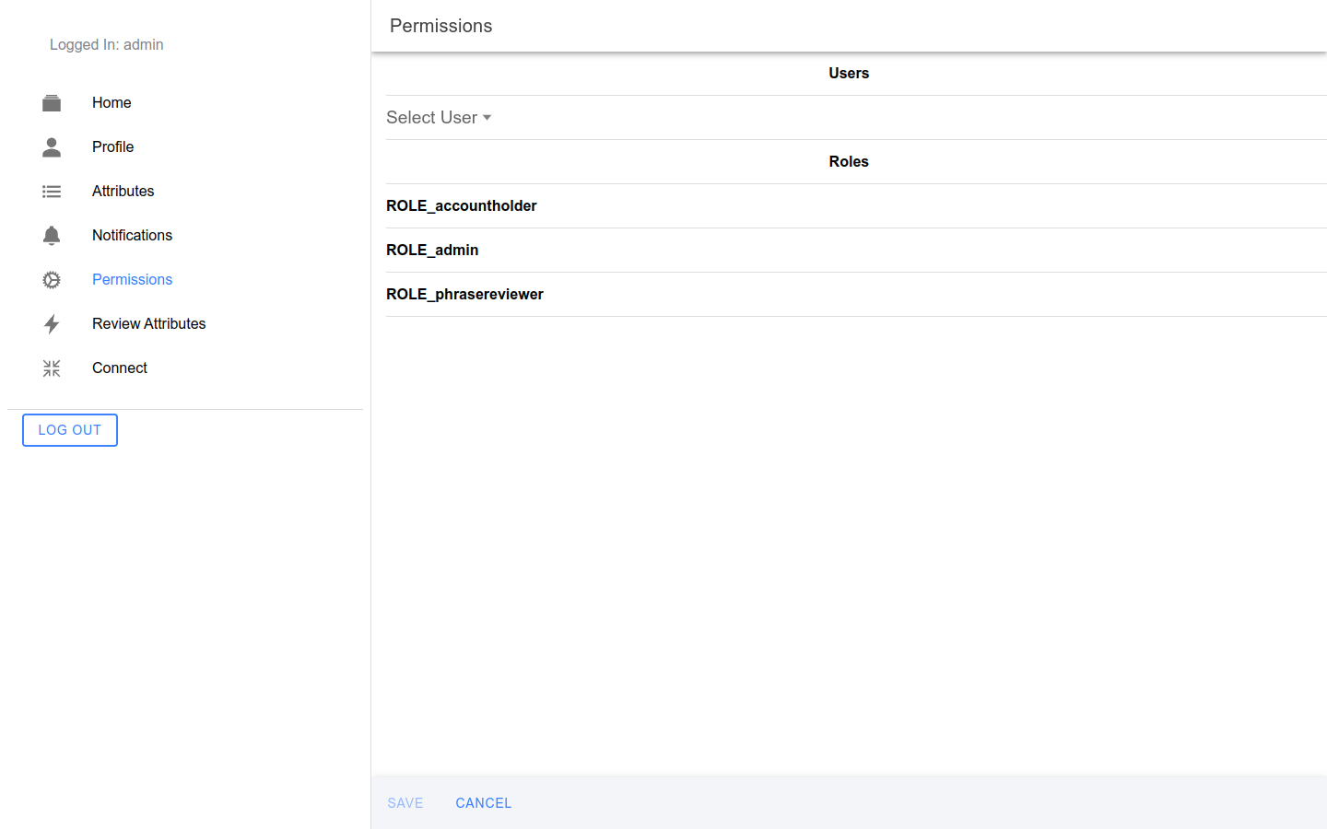
Task: Click the Attributes list icon
Action: click(x=52, y=192)
